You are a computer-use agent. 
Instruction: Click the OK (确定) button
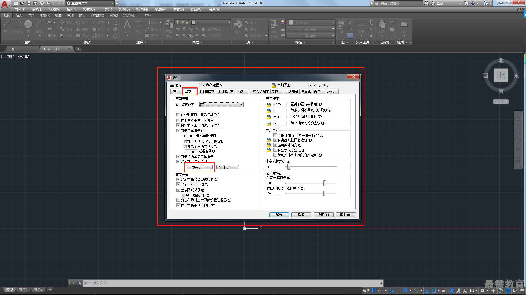[x=279, y=215]
